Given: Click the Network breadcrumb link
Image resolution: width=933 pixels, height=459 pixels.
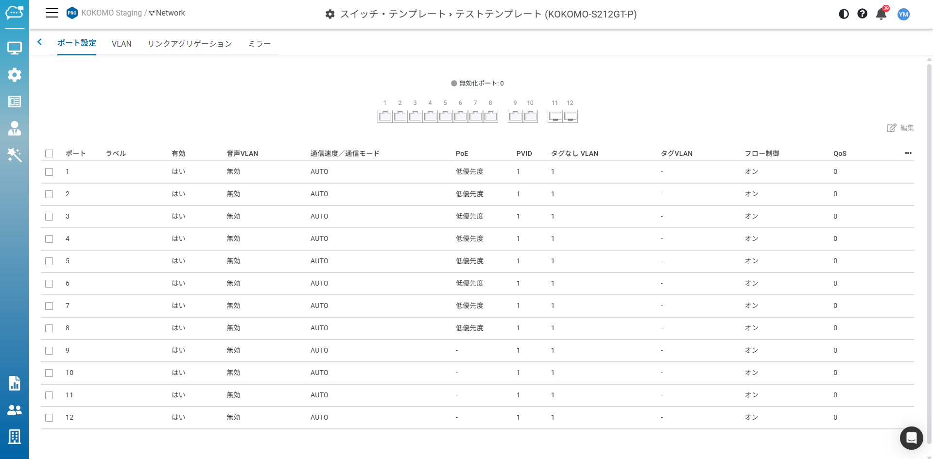Looking at the screenshot, I should 167,13.
